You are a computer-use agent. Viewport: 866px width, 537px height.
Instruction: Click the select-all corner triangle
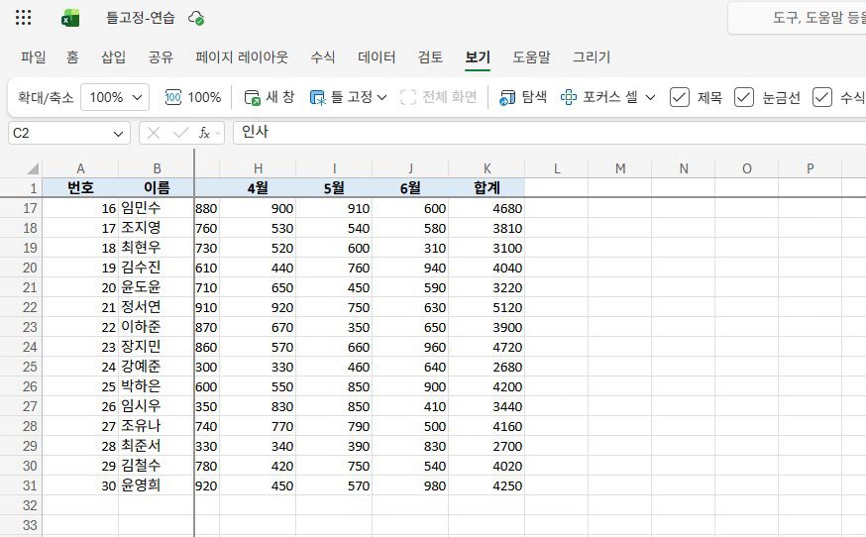click(x=33, y=168)
